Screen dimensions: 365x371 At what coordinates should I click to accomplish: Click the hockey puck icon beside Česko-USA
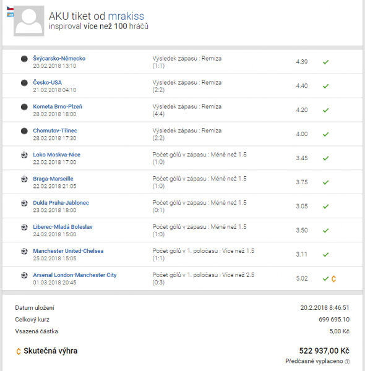[x=24, y=83]
